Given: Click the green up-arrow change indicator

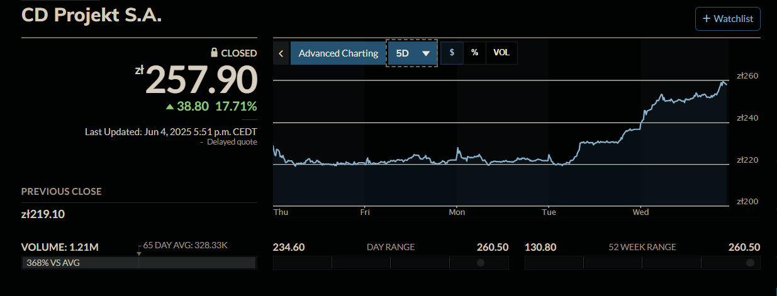Looking at the screenshot, I should pos(170,107).
